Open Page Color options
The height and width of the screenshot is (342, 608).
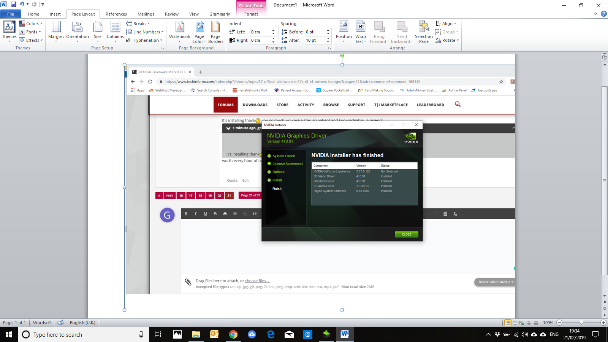point(199,32)
